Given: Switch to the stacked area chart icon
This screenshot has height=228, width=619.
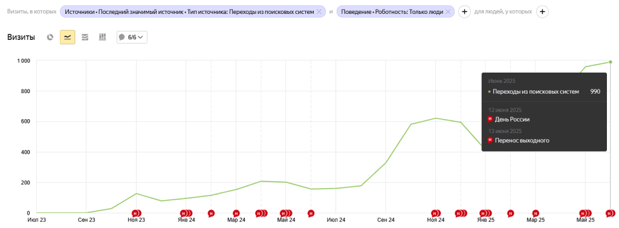Looking at the screenshot, I should (x=85, y=37).
